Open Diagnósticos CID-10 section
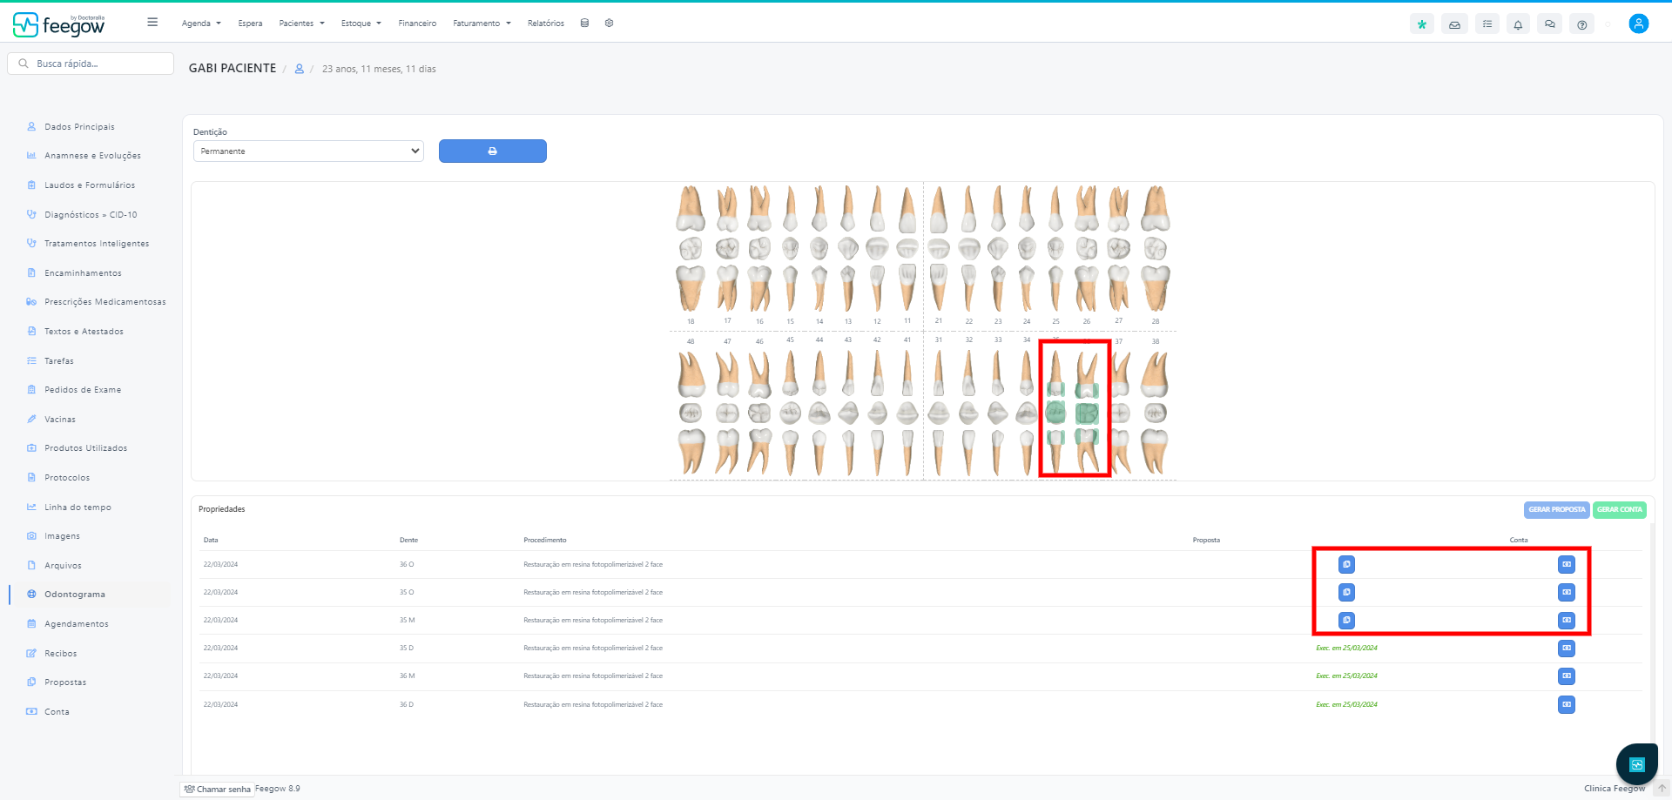This screenshot has width=1672, height=800. click(91, 215)
